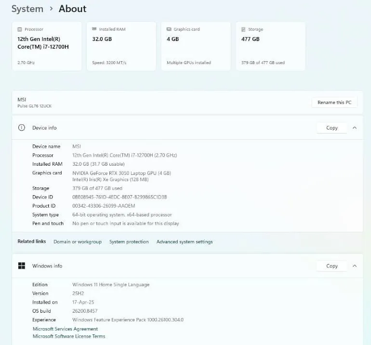This screenshot has width=371, height=345.
Task: Click Multiple GPUs installed text
Action: pyautogui.click(x=189, y=63)
